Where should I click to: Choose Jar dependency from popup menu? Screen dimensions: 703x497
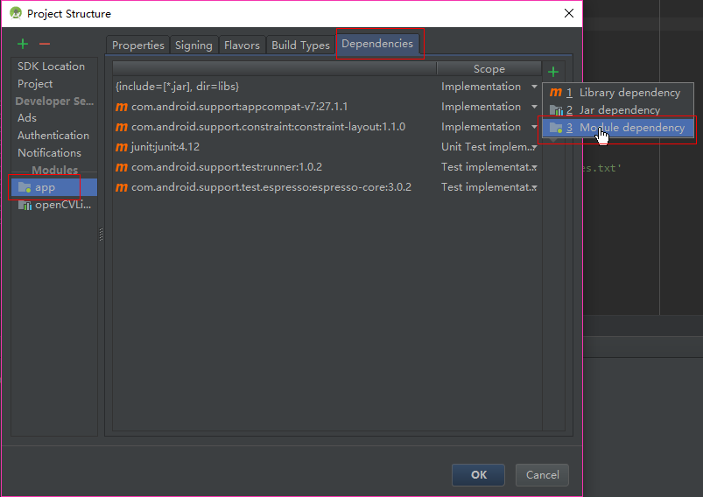618,110
